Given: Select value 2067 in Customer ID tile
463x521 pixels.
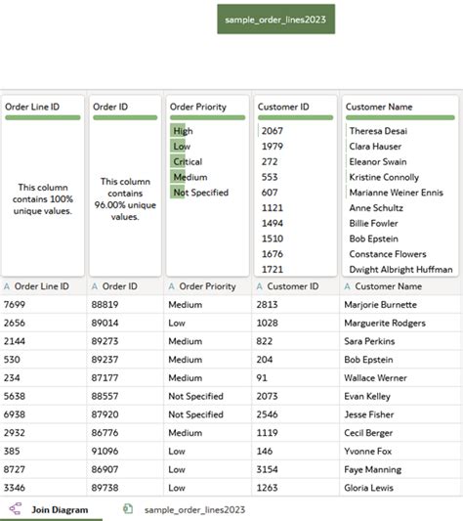Looking at the screenshot, I should 272,131.
